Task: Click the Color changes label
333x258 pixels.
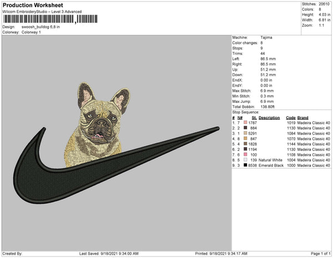Action: (x=245, y=43)
